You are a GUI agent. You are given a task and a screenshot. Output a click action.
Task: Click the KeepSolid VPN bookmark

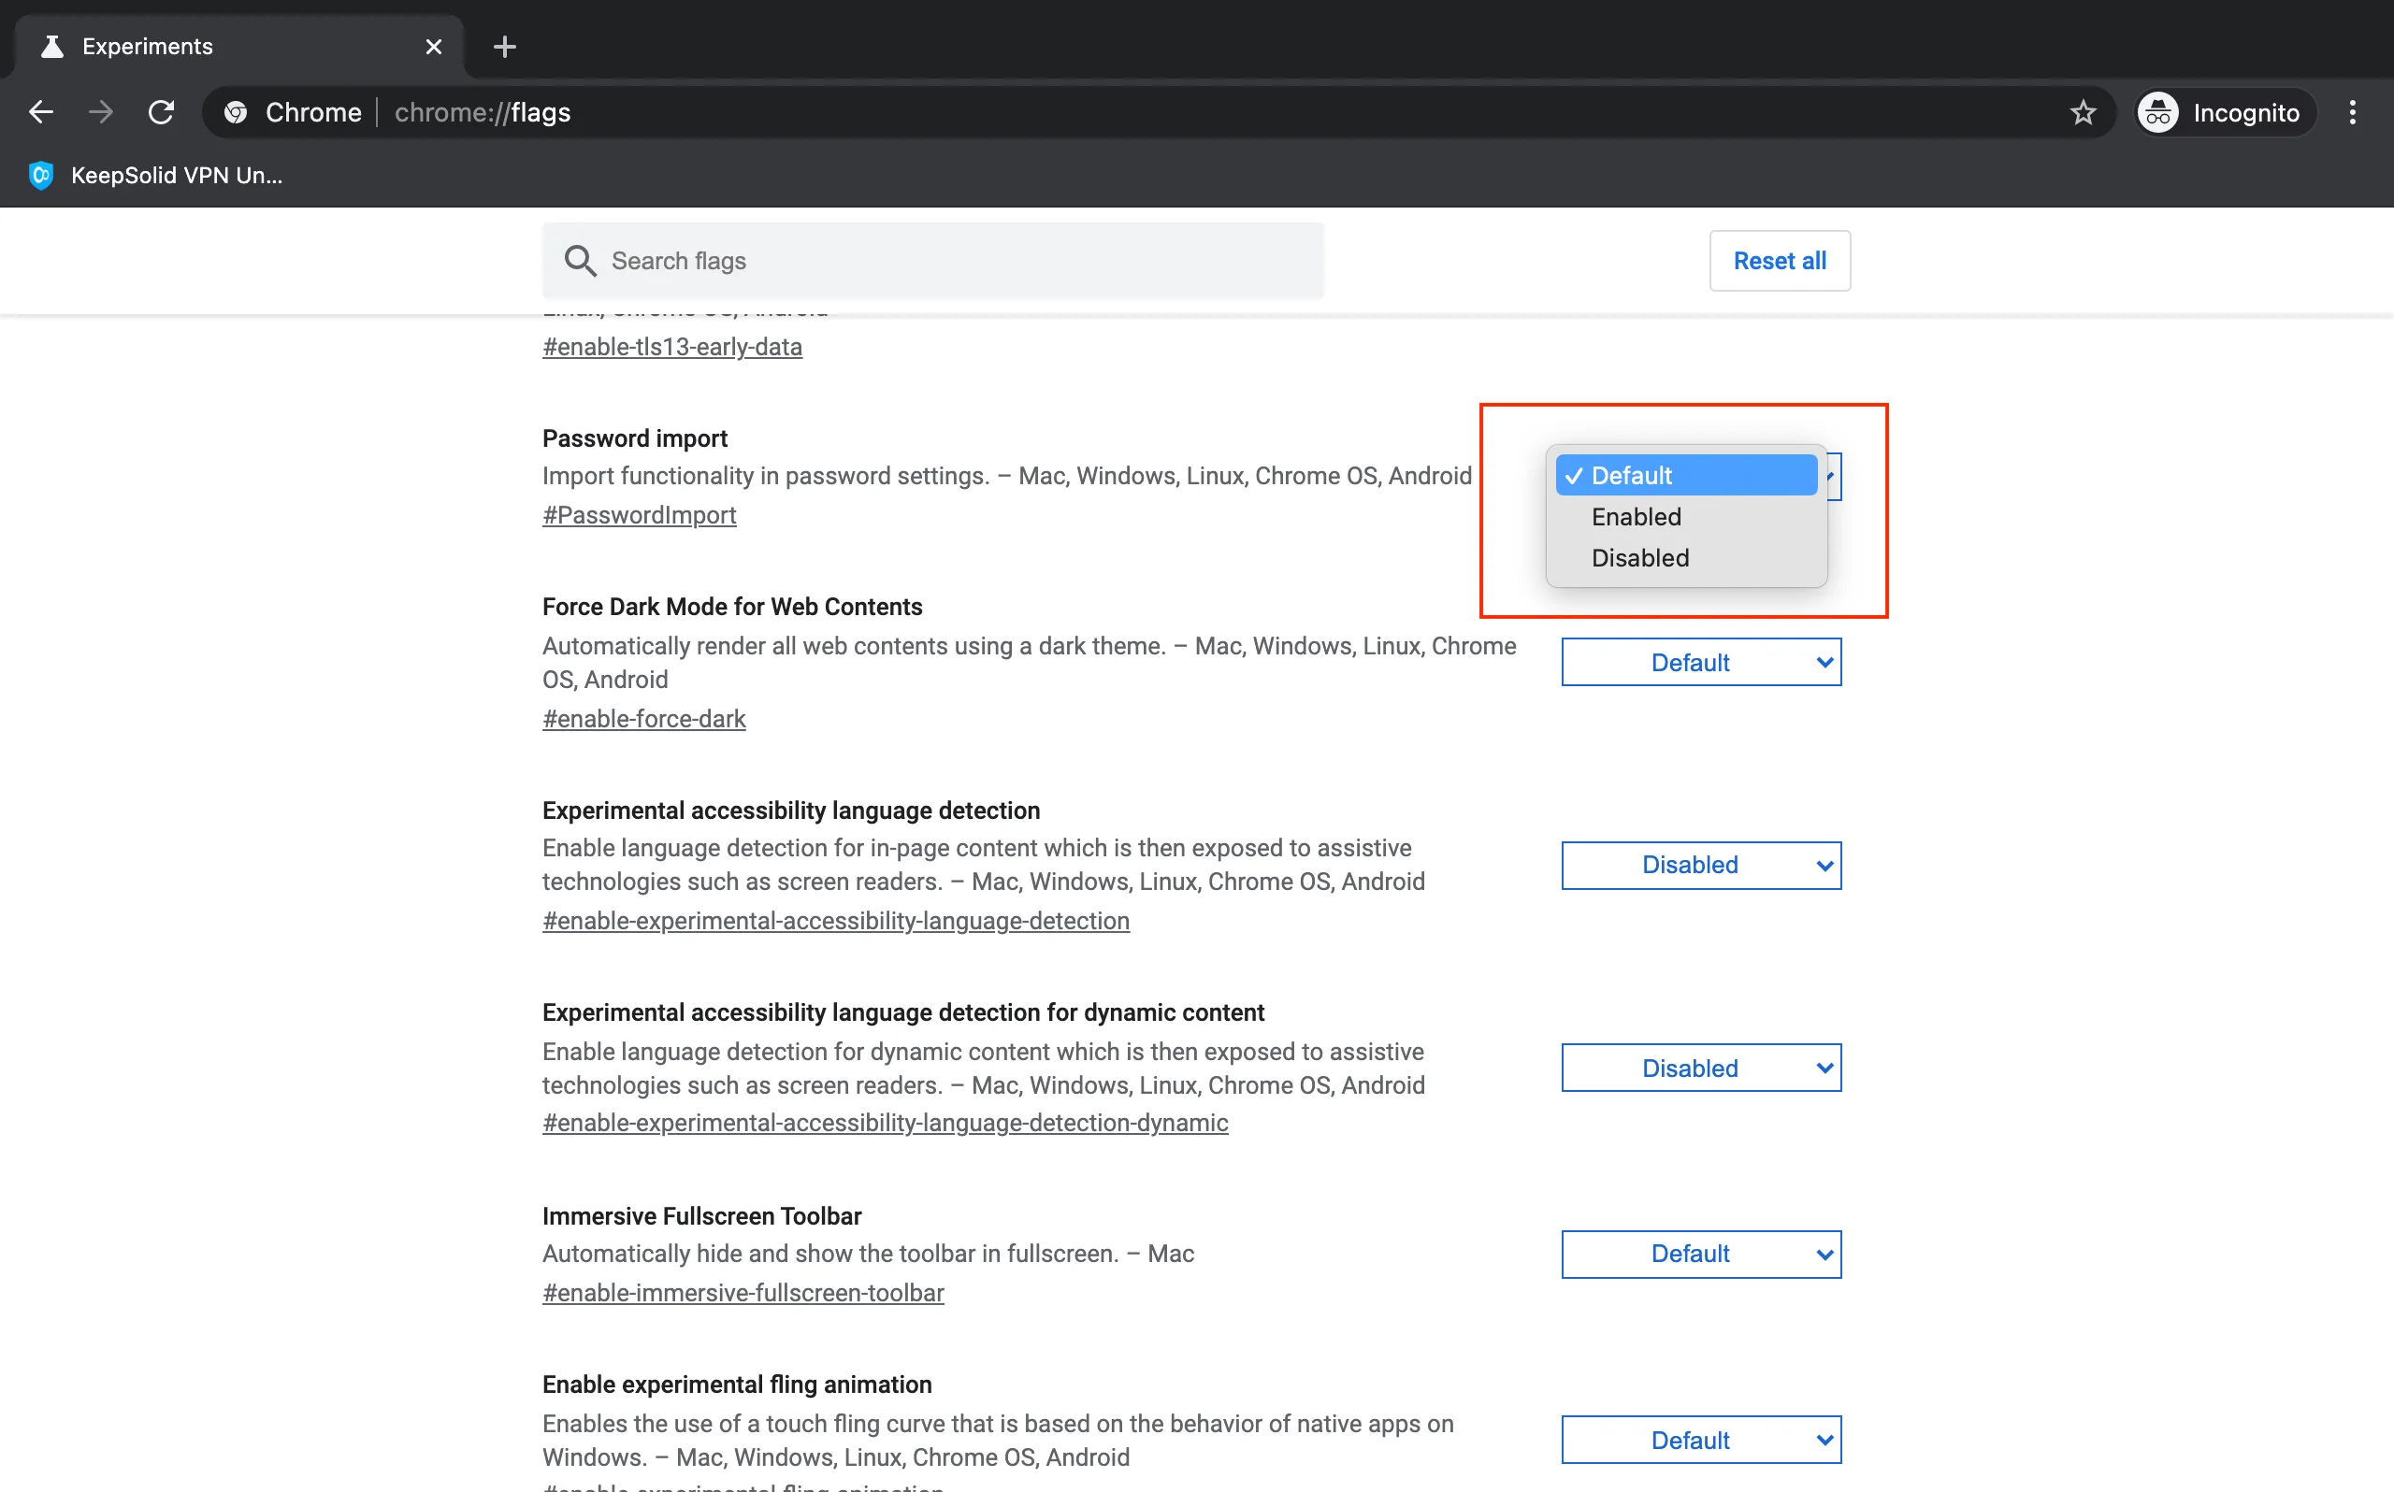pyautogui.click(x=158, y=176)
